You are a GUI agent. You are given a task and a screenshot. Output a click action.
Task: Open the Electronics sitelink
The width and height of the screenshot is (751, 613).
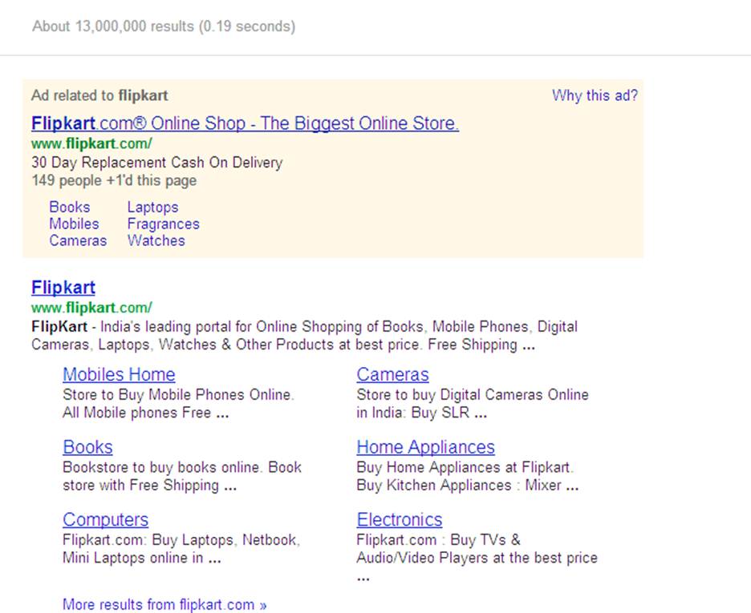click(x=399, y=520)
